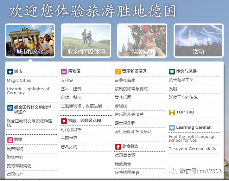Open the 古典作曲家 link
The height and width of the screenshot is (181, 229).
tap(125, 80)
